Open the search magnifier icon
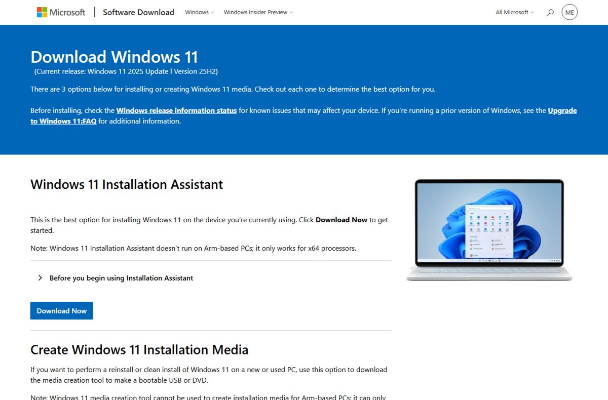Image resolution: width=608 pixels, height=400 pixels. coord(550,12)
